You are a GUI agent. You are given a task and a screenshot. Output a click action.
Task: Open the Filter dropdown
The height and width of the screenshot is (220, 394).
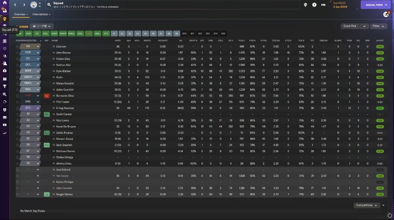378,26
